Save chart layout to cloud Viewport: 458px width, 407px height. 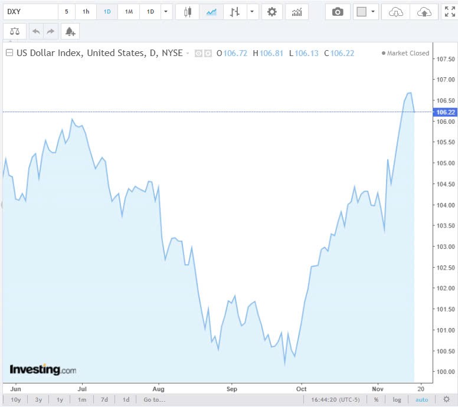coord(424,12)
